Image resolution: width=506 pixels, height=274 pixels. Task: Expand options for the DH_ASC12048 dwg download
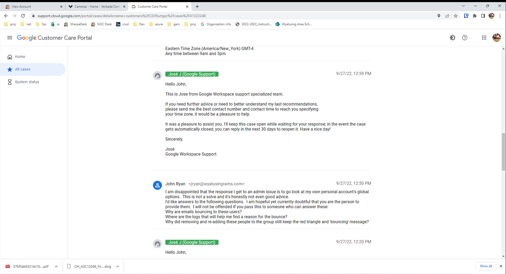tap(117, 266)
